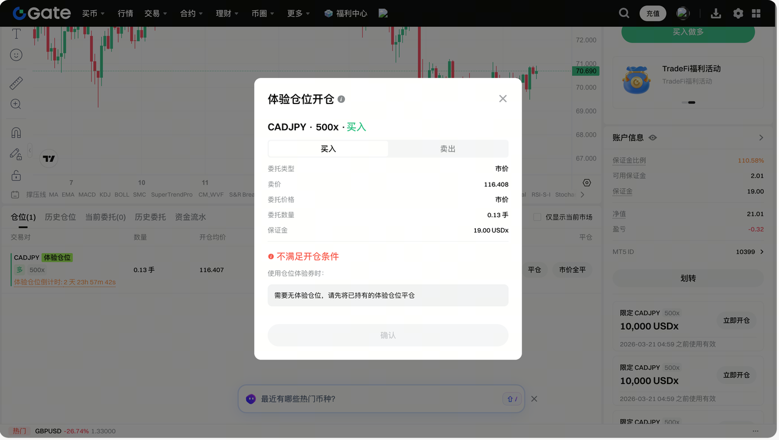Click the search magnifier icon in header
The image size is (779, 440).
624,13
